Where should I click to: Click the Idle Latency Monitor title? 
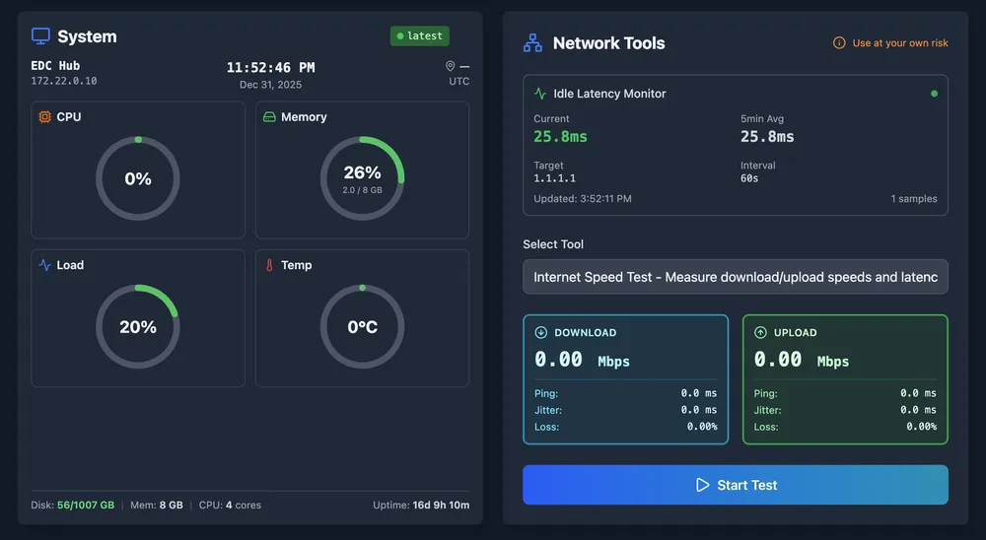(x=609, y=93)
